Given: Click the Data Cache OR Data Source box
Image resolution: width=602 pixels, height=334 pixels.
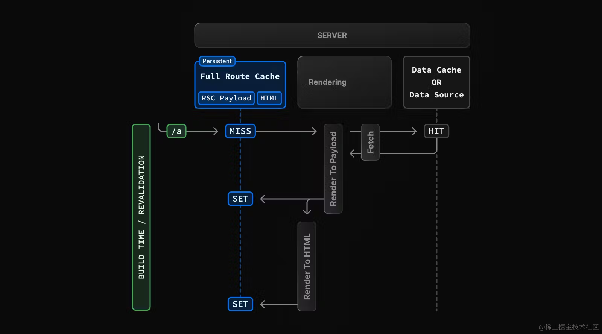Looking at the screenshot, I should [436, 82].
